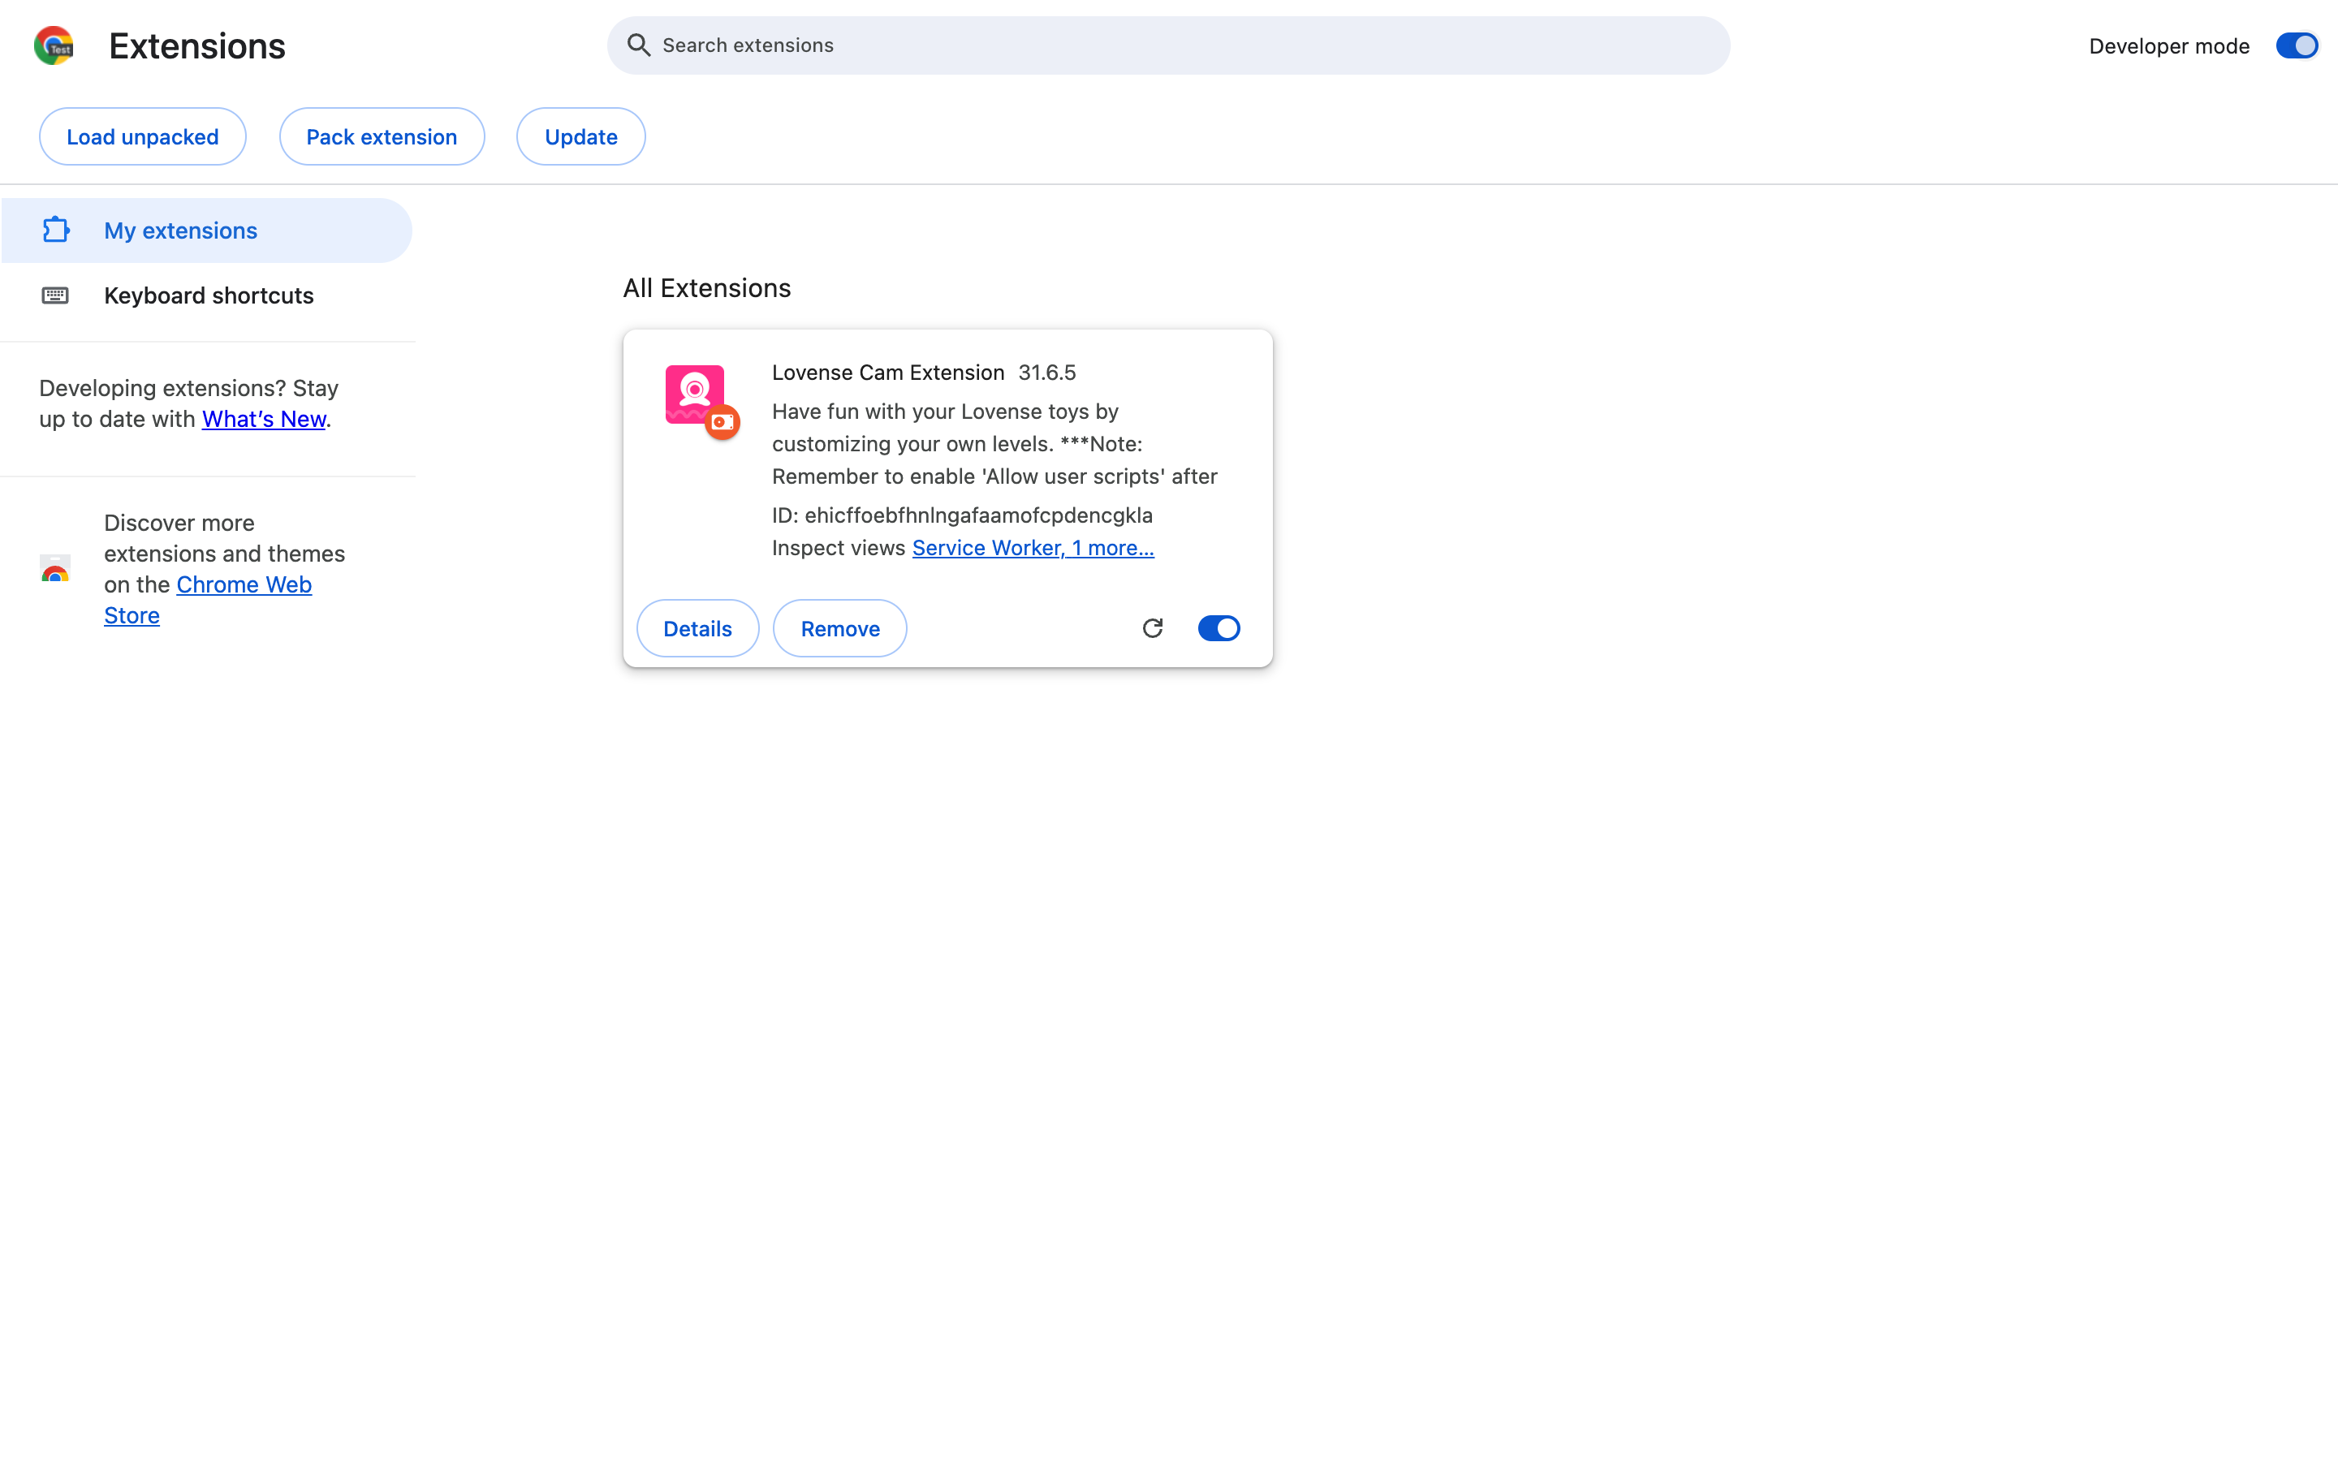Disable the Lovense Cam Extension toggle
Viewport: 2338px width, 1461px height.
click(x=1219, y=628)
